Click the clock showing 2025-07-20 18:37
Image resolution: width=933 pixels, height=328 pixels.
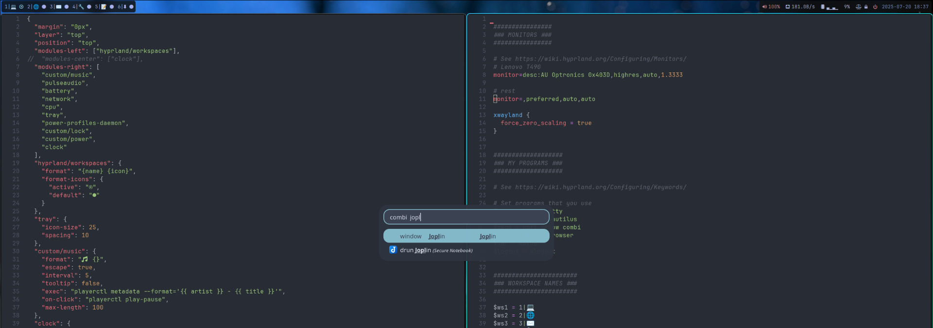click(905, 7)
